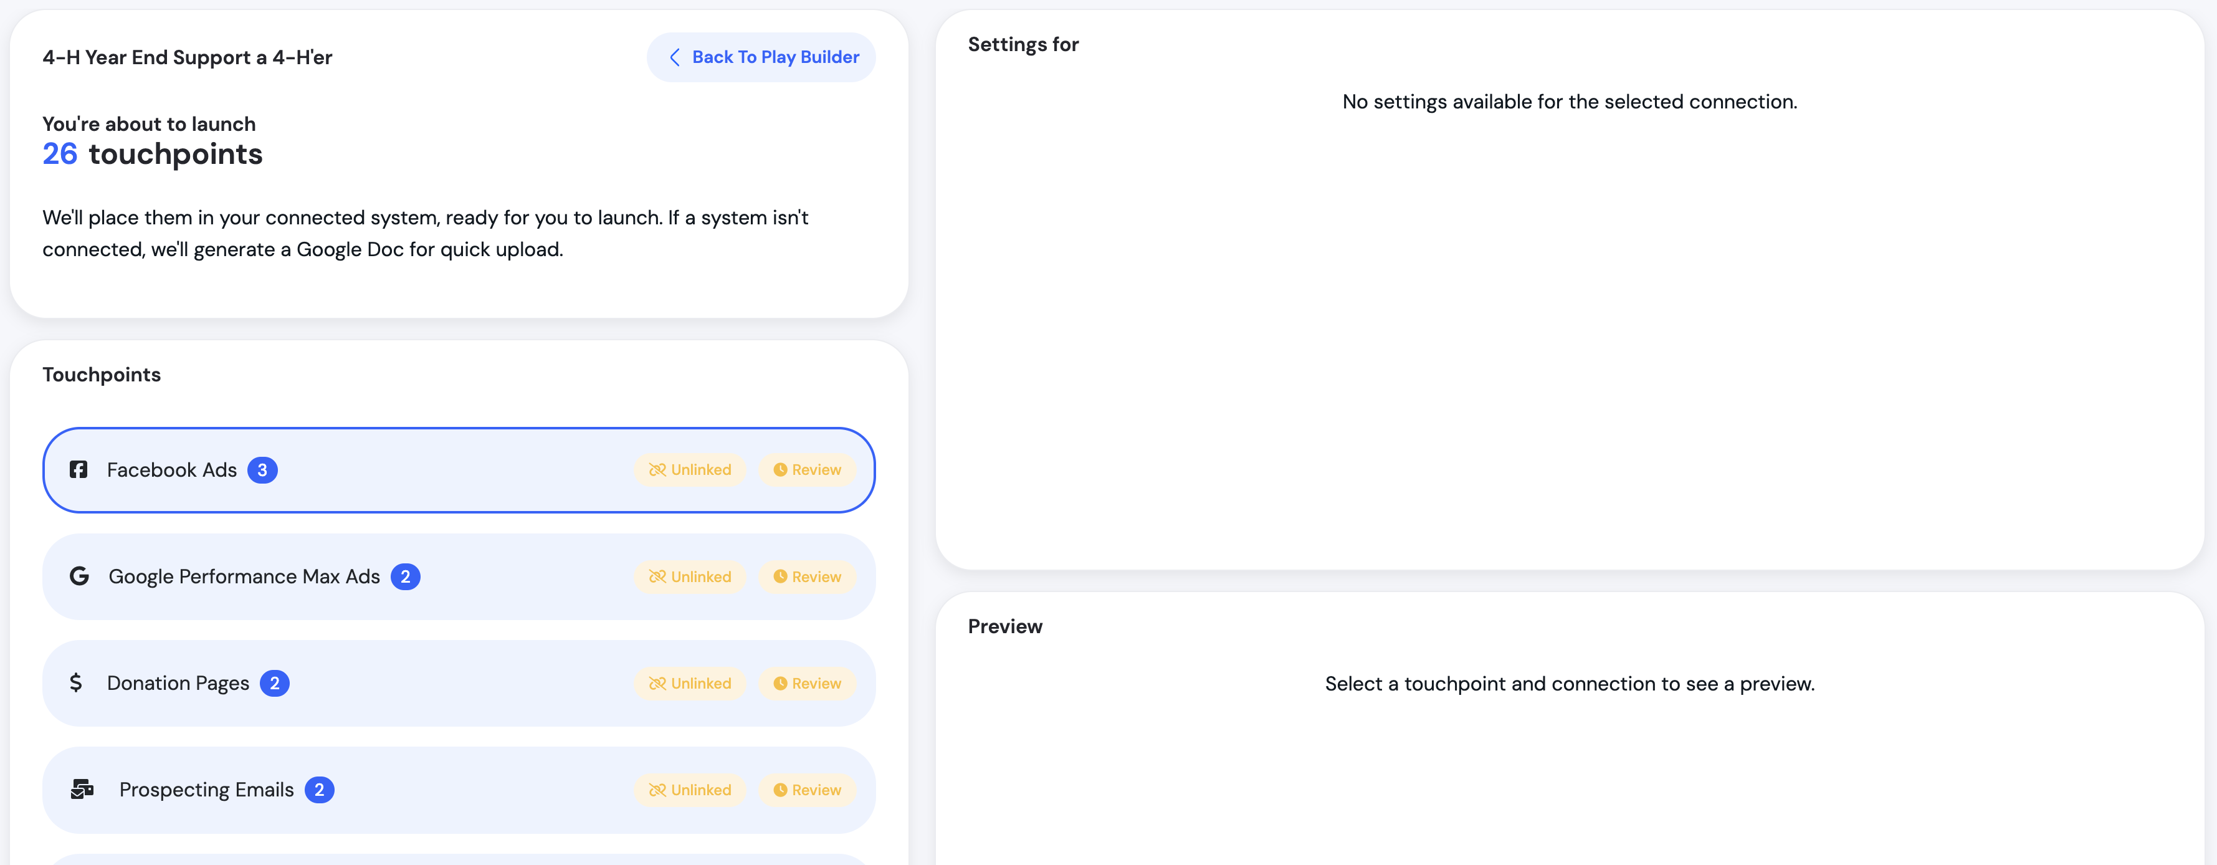The image size is (2217, 865).
Task: Click the Google G icon
Action: 79,576
